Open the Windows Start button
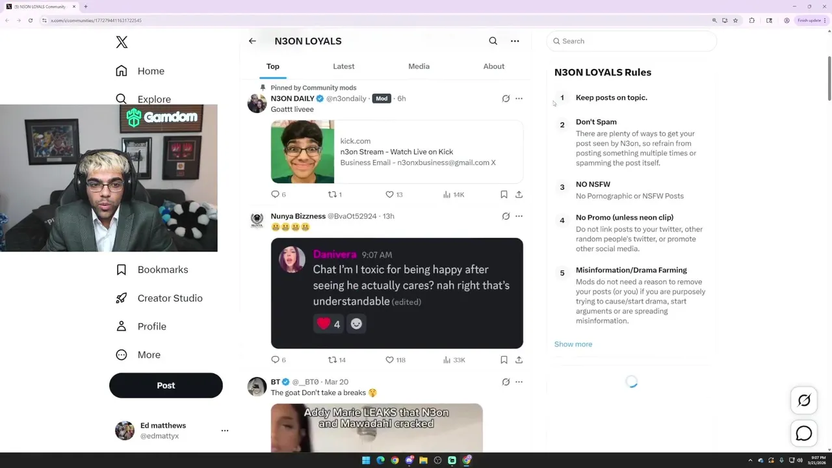 click(366, 460)
